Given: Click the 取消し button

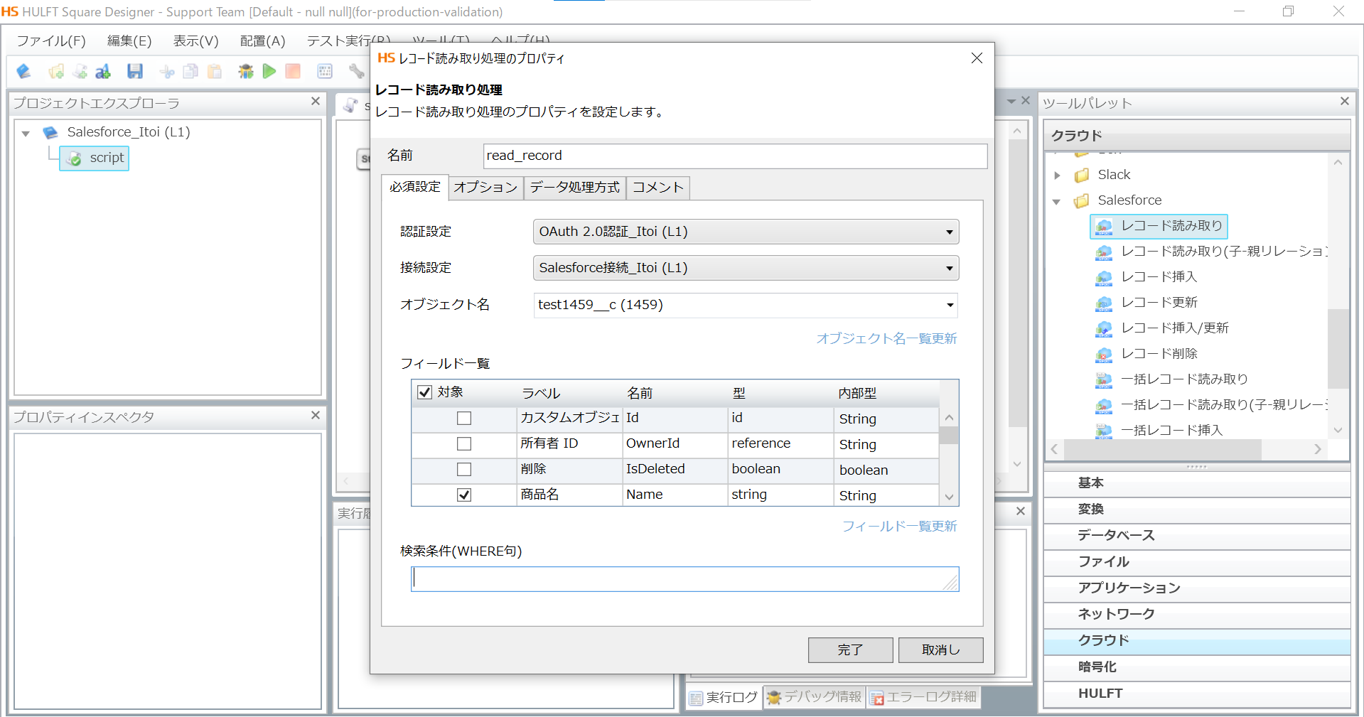Looking at the screenshot, I should 940,649.
